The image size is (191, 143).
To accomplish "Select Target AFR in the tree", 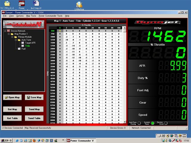I will tap(30, 43).
